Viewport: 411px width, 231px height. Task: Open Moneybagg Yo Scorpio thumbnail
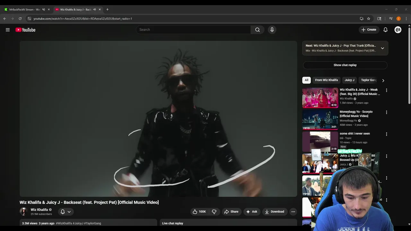click(x=320, y=120)
